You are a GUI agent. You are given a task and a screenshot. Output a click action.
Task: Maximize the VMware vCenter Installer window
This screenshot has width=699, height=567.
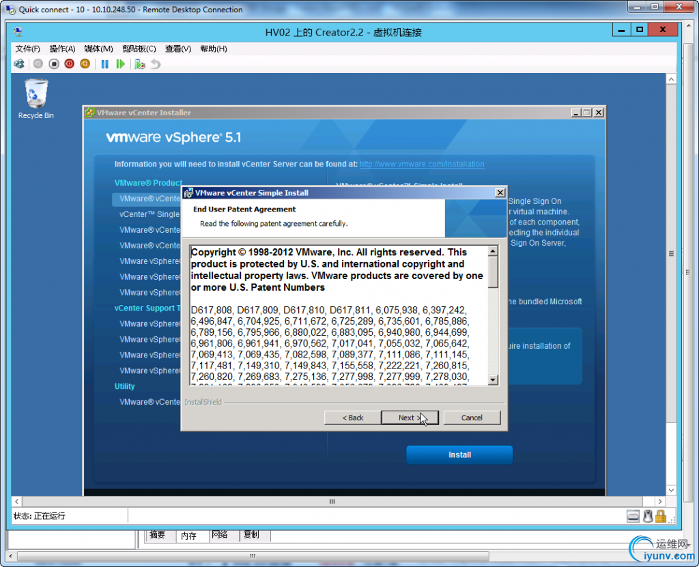587,113
